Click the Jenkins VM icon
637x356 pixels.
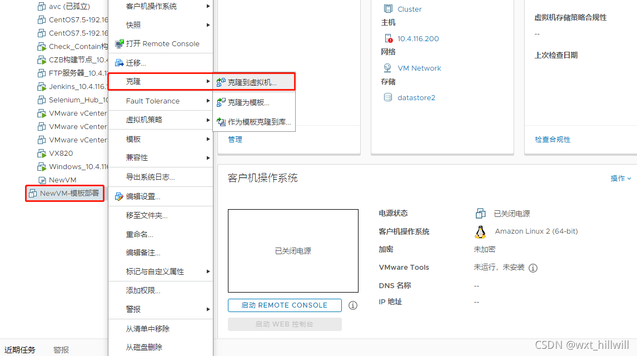pyautogui.click(x=42, y=87)
